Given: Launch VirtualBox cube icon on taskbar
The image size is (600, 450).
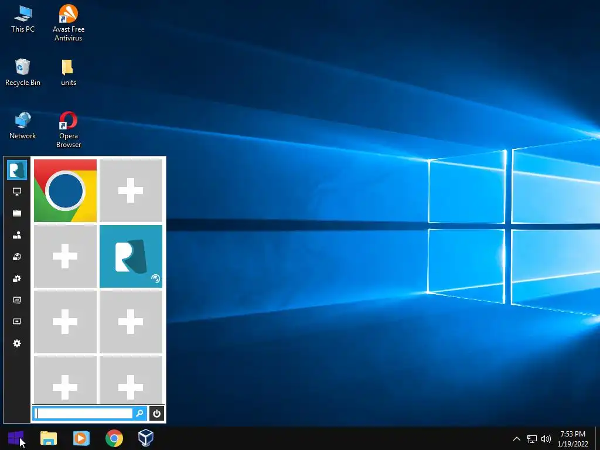Looking at the screenshot, I should pyautogui.click(x=146, y=438).
